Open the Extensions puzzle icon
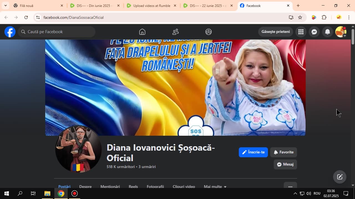This screenshot has width=355, height=199. [324, 17]
